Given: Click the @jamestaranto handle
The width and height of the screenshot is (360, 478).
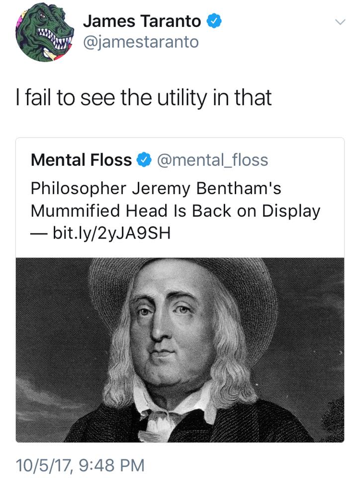Looking at the screenshot, I should coord(140,42).
